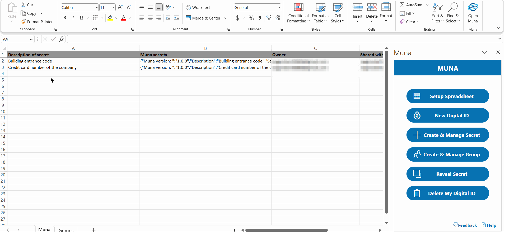Image resolution: width=505 pixels, height=232 pixels.
Task: Click the Decrease Decimal icon
Action: [277, 18]
